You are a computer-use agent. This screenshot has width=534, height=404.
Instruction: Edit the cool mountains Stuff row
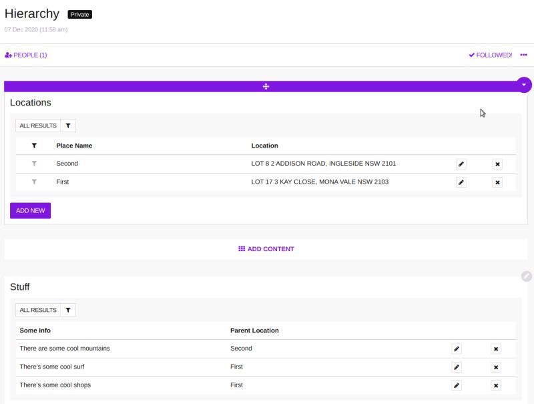(x=456, y=348)
